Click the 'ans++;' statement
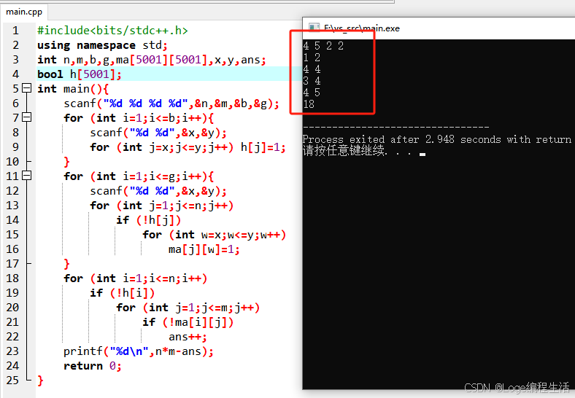575x398 pixels. tap(188, 337)
